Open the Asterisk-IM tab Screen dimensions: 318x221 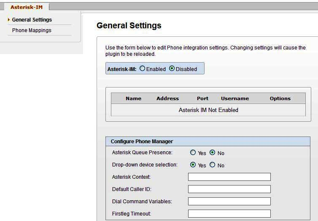pyautogui.click(x=27, y=7)
